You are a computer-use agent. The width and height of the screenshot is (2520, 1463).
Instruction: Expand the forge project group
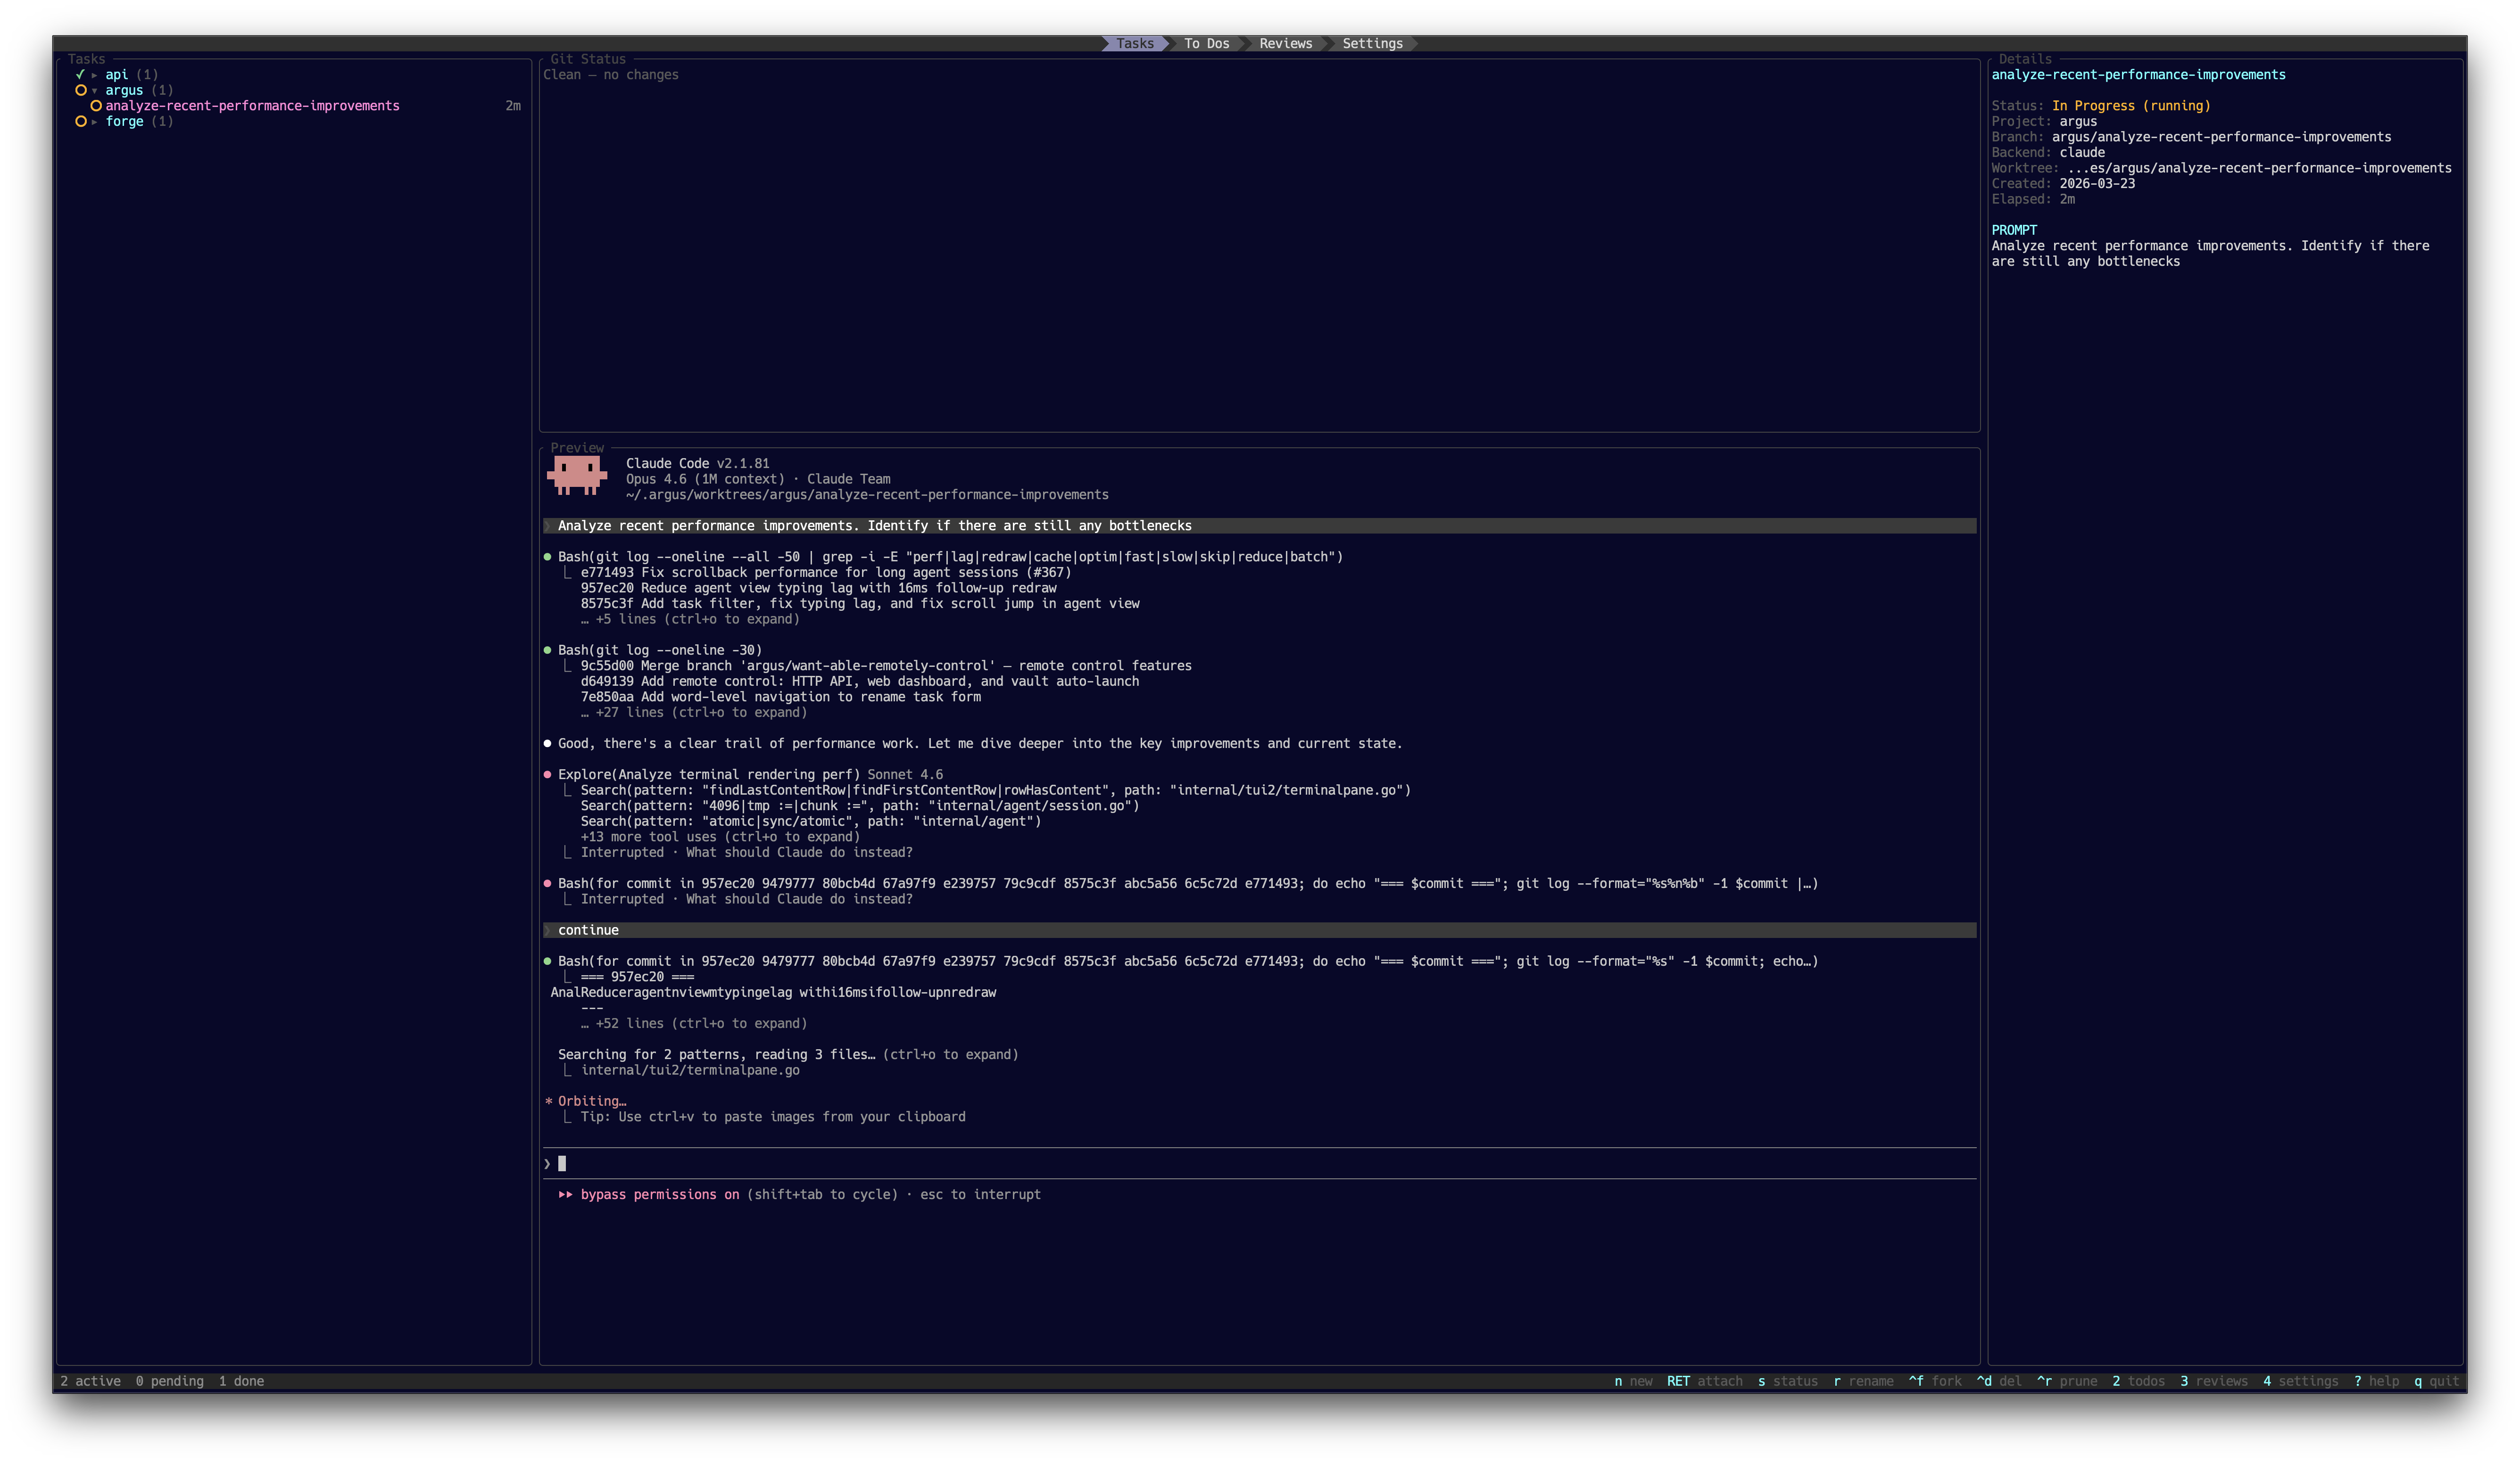95,122
